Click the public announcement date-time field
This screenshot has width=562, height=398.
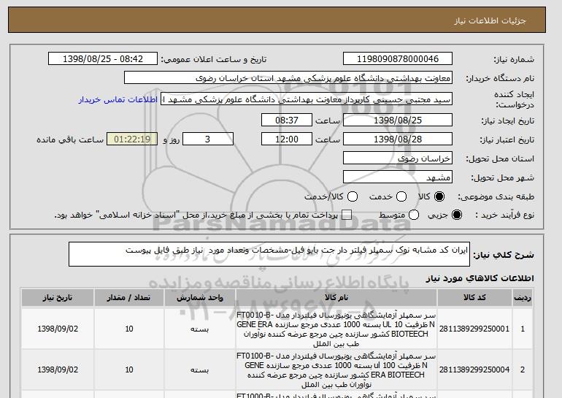103,59
